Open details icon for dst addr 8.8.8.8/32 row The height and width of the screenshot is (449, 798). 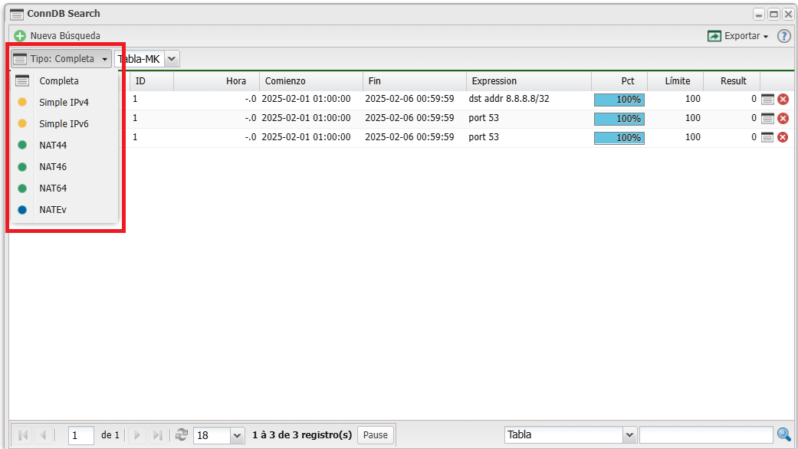click(x=767, y=99)
